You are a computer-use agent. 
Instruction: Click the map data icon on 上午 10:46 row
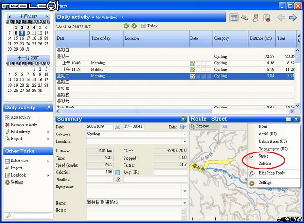pyautogui.click(x=192, y=63)
